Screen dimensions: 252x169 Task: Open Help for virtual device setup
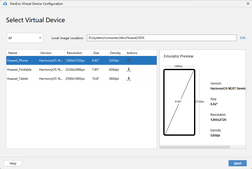pos(13,163)
